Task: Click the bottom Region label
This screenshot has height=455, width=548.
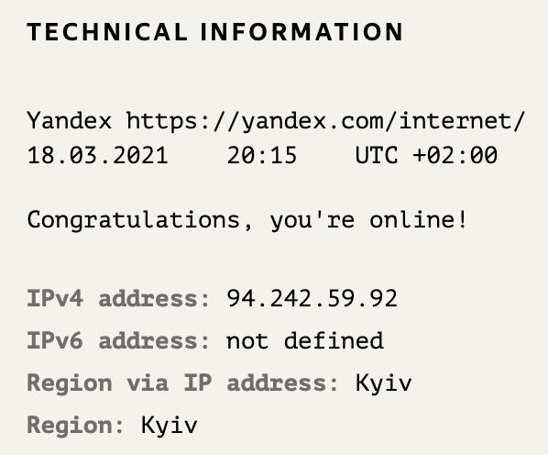Action: point(75,426)
